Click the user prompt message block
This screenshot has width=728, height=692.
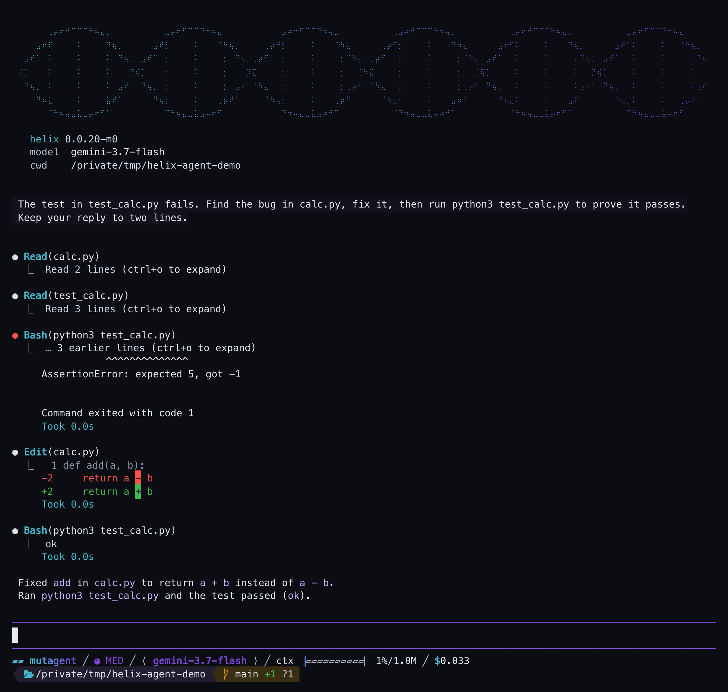(349, 211)
